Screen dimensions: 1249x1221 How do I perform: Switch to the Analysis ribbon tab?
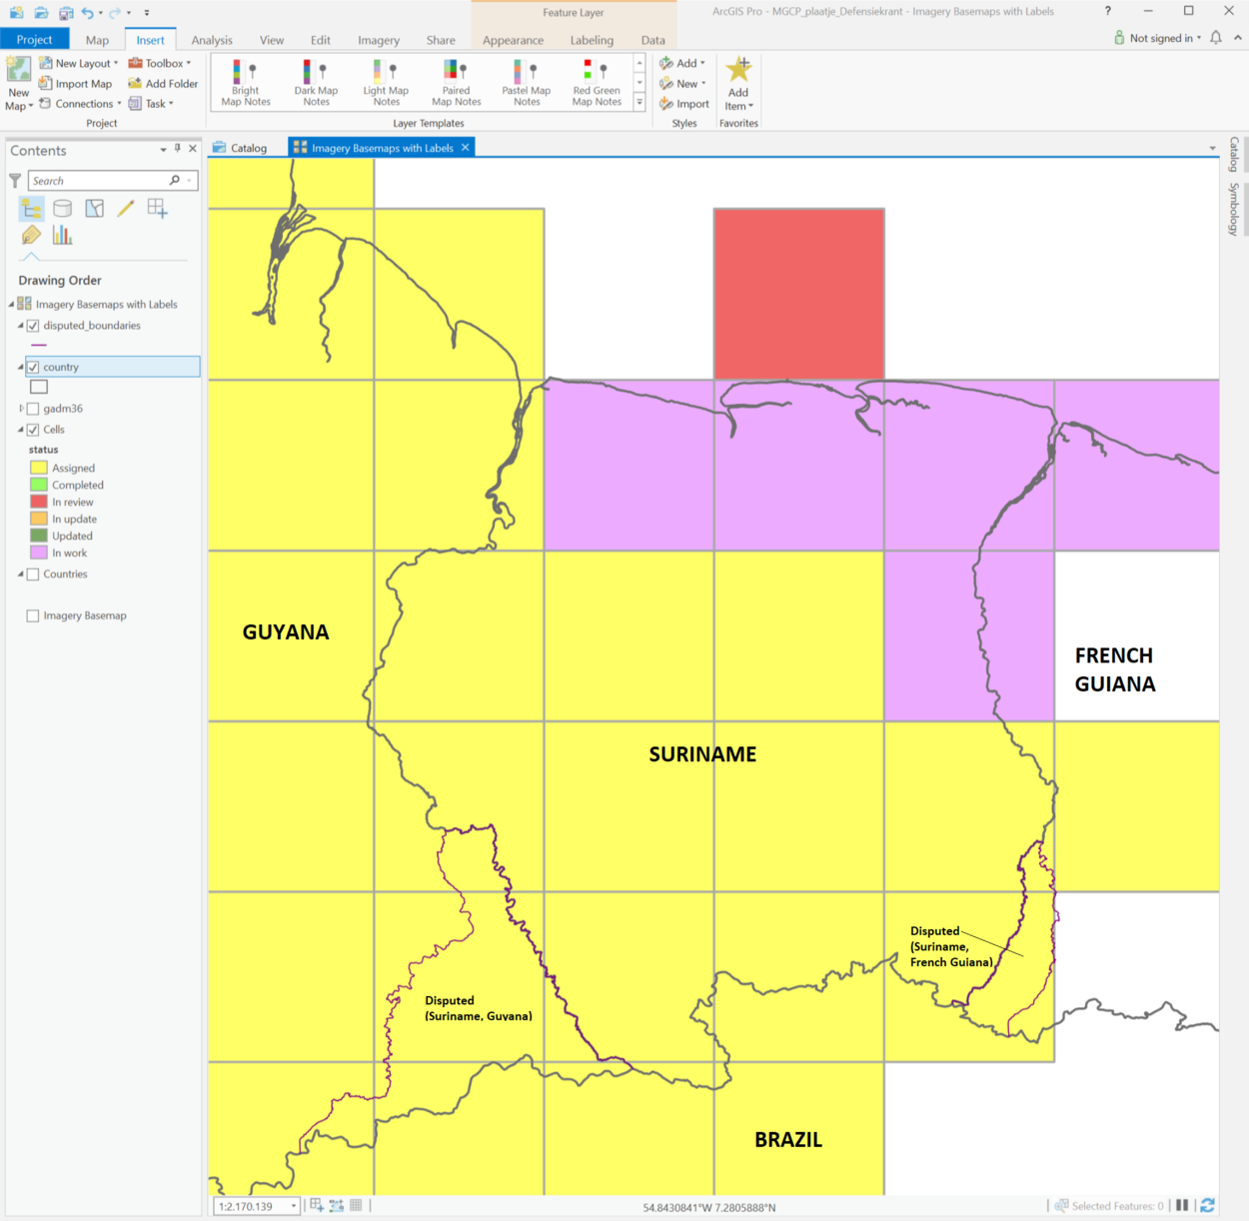click(x=212, y=40)
